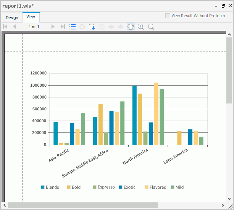Restore the report1.wls window
The image size is (234, 210).
pyautogui.click(x=223, y=6)
